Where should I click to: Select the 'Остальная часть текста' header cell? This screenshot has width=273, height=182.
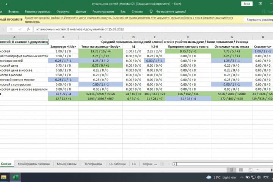click(x=232, y=47)
